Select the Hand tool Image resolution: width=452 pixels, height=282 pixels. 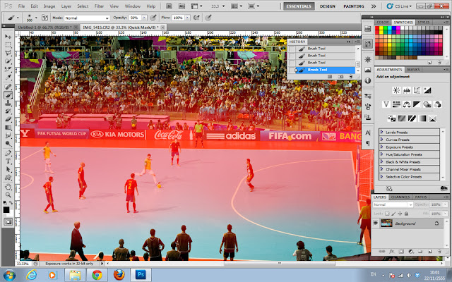point(8,187)
